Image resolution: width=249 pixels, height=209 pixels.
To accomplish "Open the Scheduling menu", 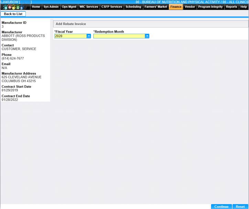I will 133,7.
